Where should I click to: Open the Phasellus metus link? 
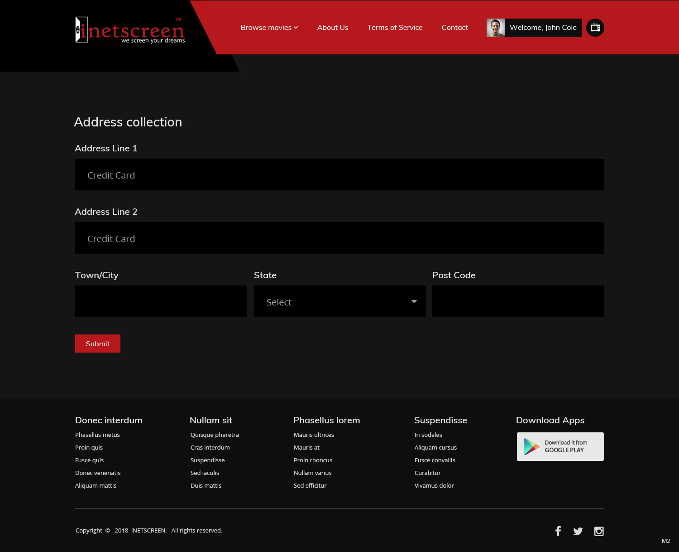pyautogui.click(x=97, y=435)
